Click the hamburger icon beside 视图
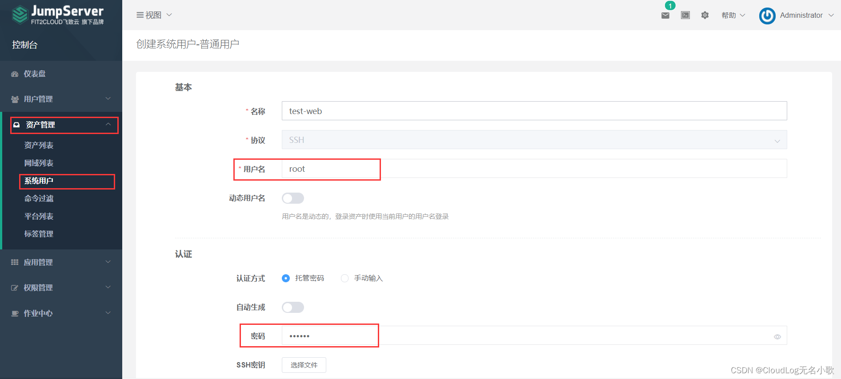The height and width of the screenshot is (379, 841). coord(140,15)
